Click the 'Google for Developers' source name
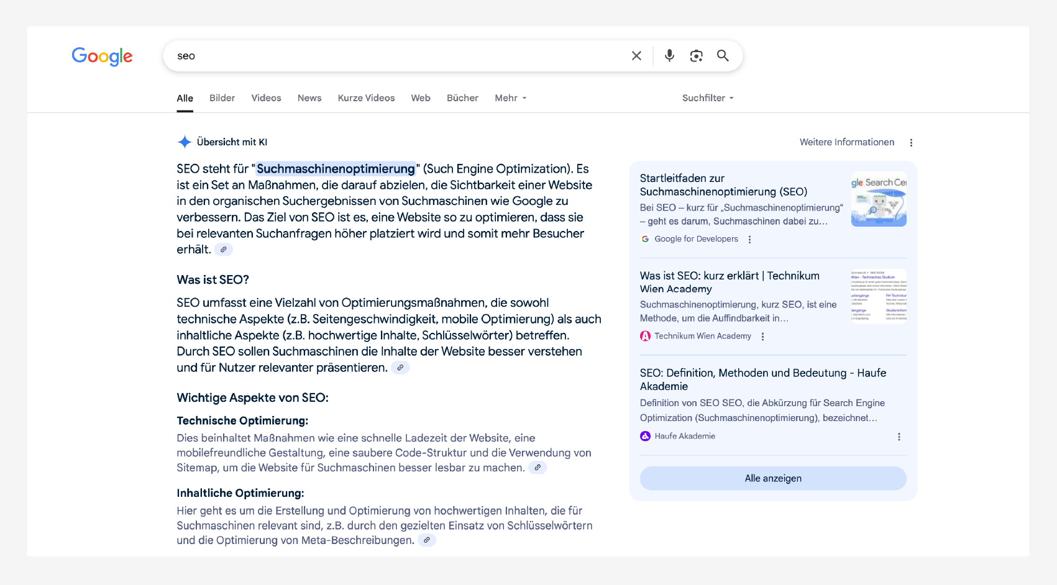Screen dimensions: 1057x585 point(696,239)
